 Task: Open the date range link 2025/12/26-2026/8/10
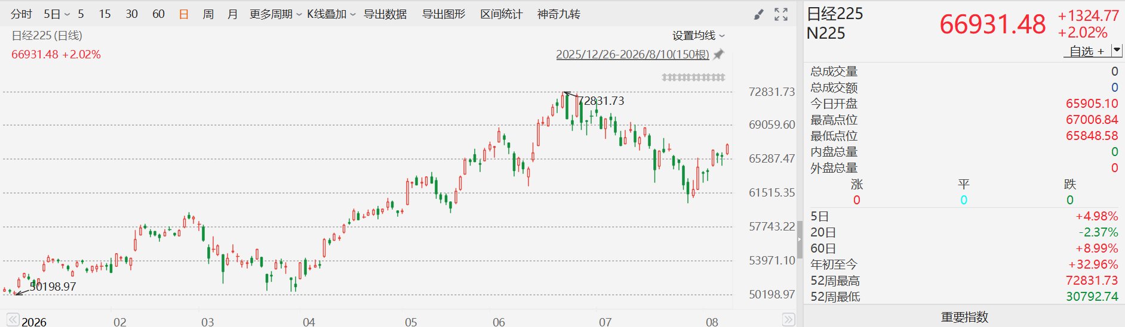pos(632,54)
